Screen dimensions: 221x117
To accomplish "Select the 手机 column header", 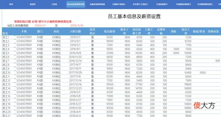I will point(24,31).
